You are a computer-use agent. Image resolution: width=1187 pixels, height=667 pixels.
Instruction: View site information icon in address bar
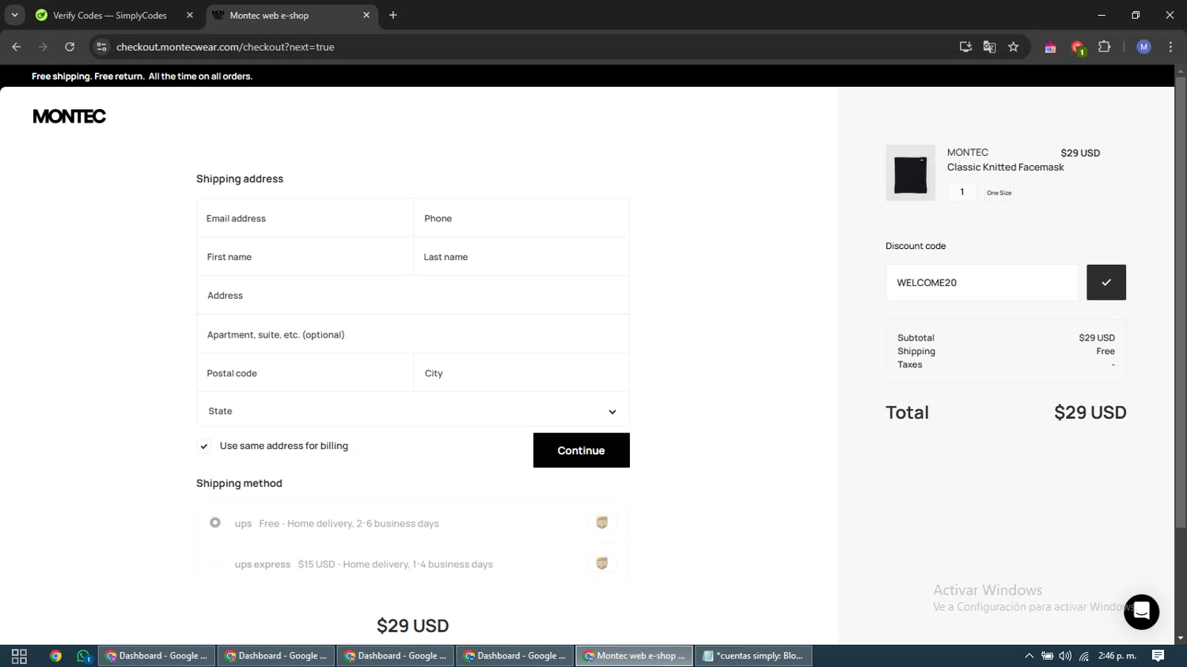click(x=101, y=47)
